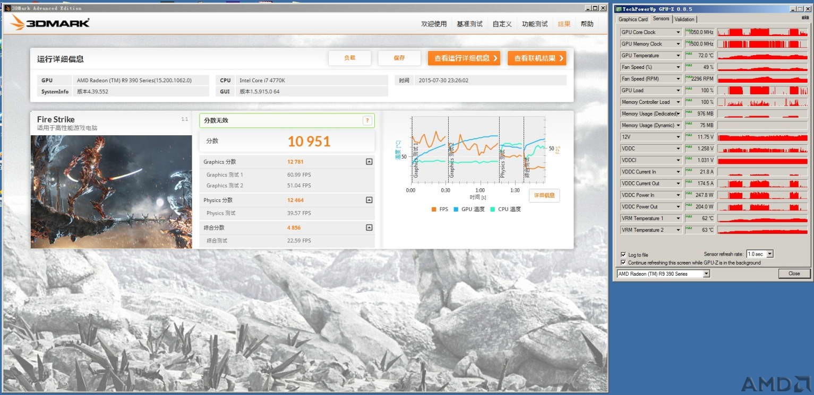Open the 自定义 tab in 3DMark
This screenshot has height=395, width=814.
click(502, 24)
